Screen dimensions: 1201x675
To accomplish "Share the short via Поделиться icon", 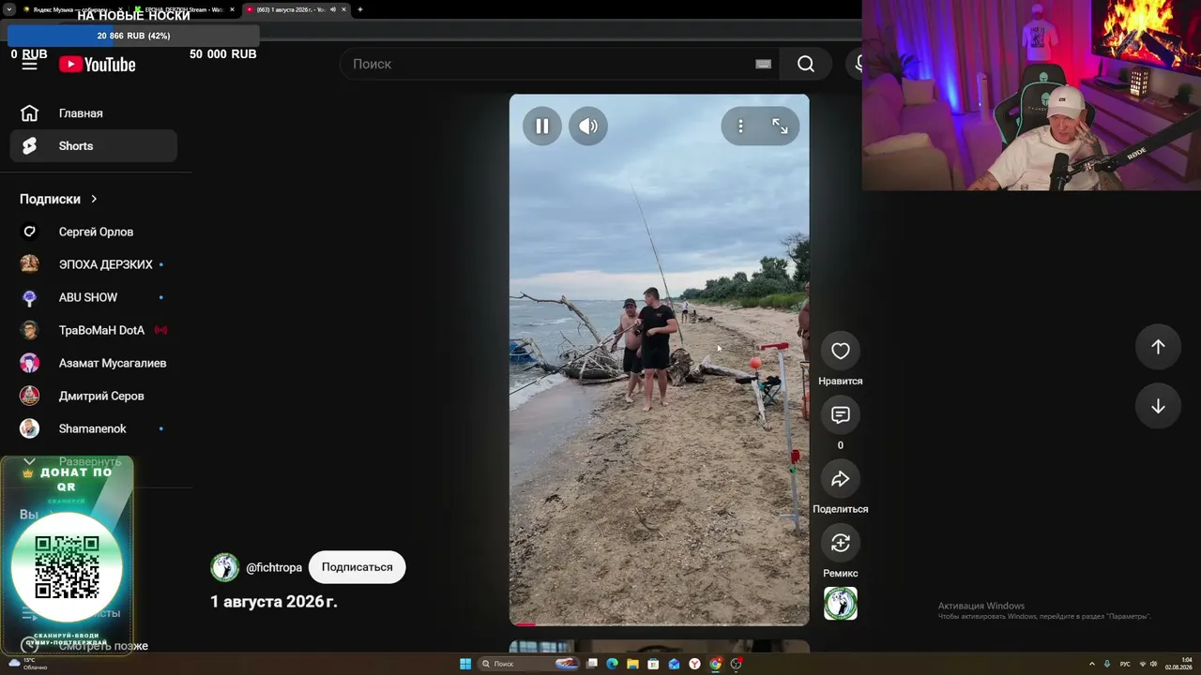I will pyautogui.click(x=840, y=479).
